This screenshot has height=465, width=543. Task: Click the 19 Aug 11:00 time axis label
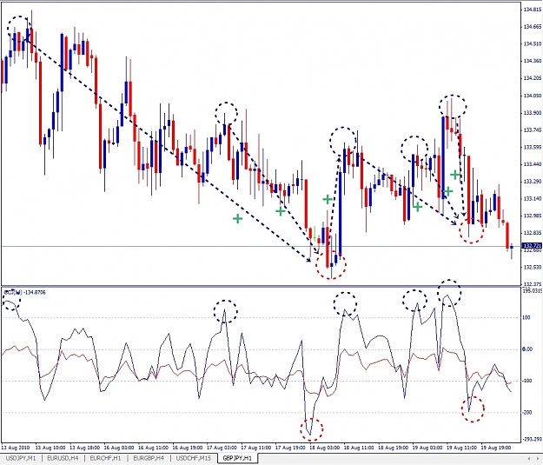pyautogui.click(x=462, y=448)
